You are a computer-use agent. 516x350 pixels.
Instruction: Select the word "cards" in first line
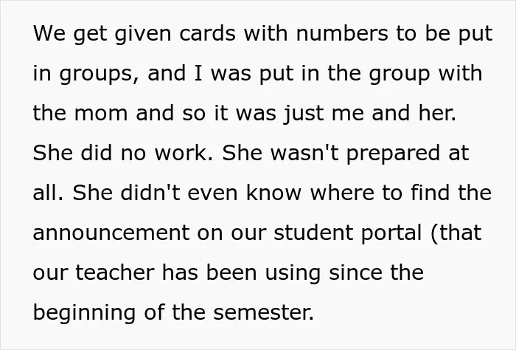tap(208, 34)
